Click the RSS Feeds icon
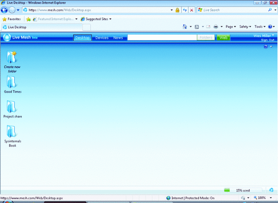Image resolution: width=278 pixels, height=203 pixels. 197,27
